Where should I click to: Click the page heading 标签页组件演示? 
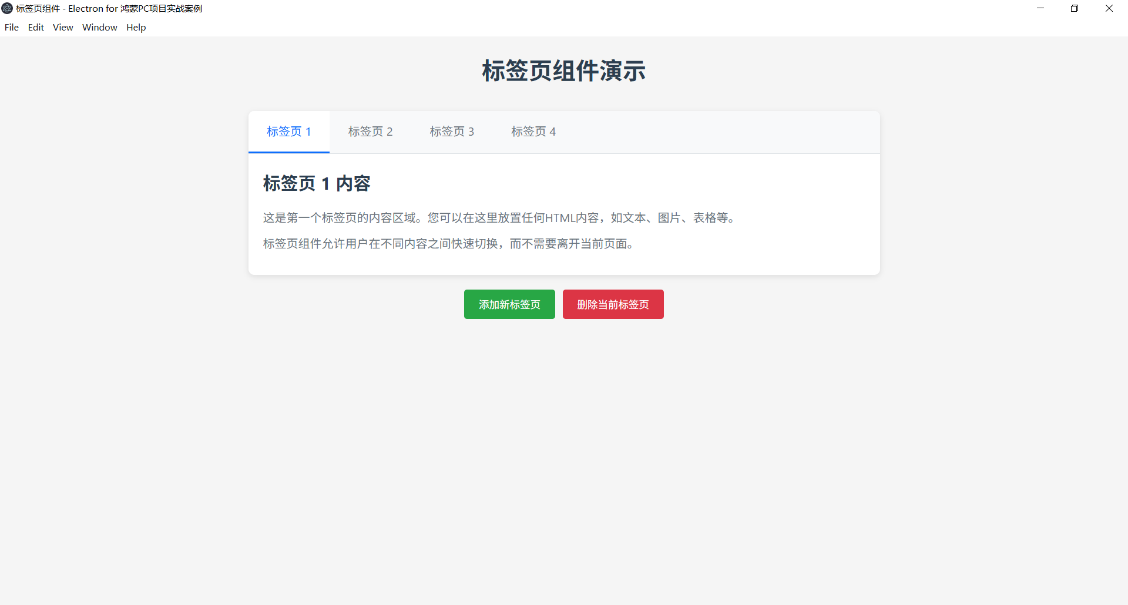coord(563,70)
